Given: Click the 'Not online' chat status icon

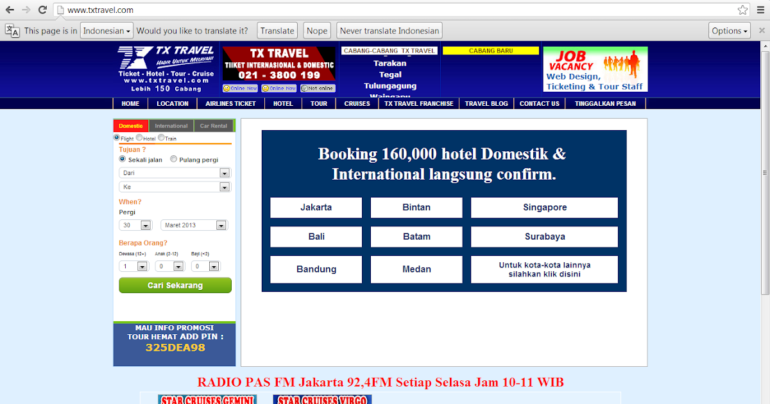Looking at the screenshot, I should pyautogui.click(x=318, y=88).
